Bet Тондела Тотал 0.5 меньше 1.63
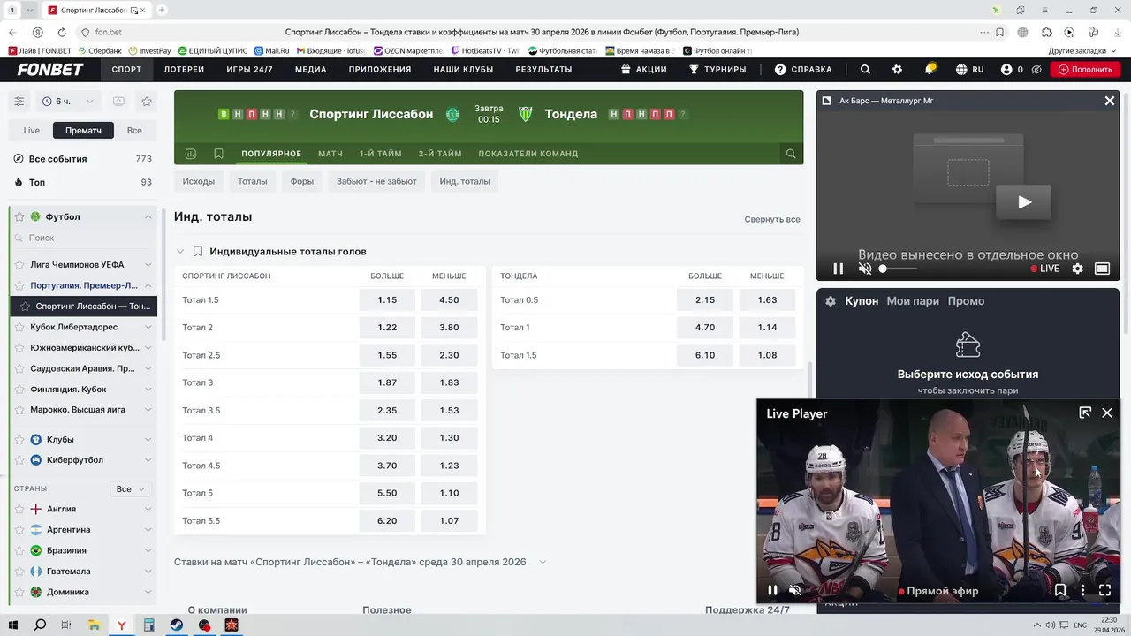This screenshot has width=1131, height=636. (767, 300)
